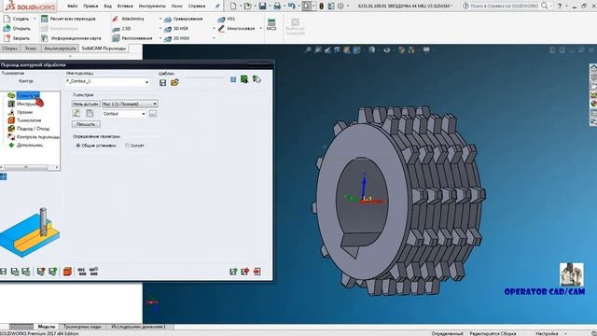The image size is (597, 336).
Task: Select Подвод / Отвод in the operation tree
Action: coord(33,129)
